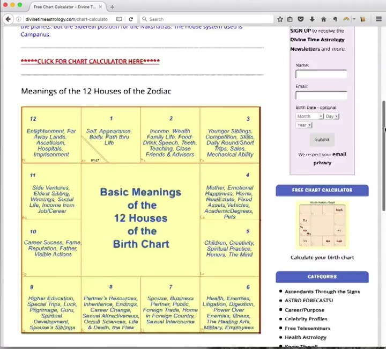The image size is (386, 349).
Task: Click house 12 text 'Enlightenment, Far Away Lands'
Action: click(51, 134)
